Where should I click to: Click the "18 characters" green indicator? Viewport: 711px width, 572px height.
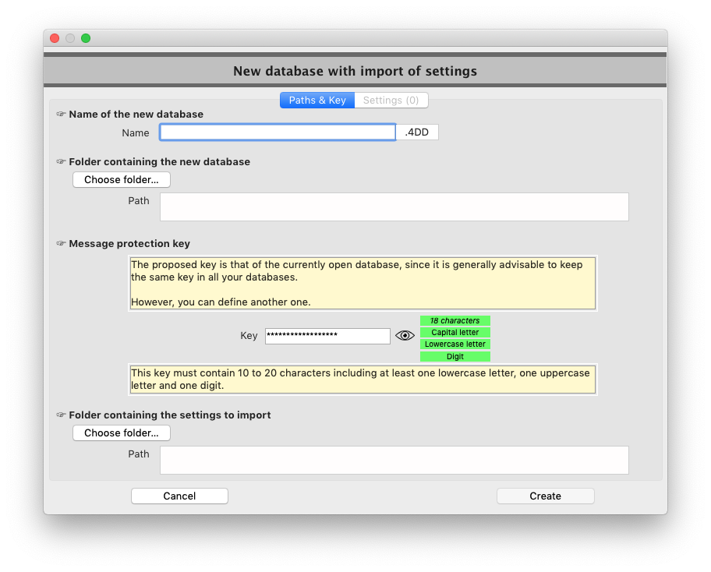(x=455, y=320)
